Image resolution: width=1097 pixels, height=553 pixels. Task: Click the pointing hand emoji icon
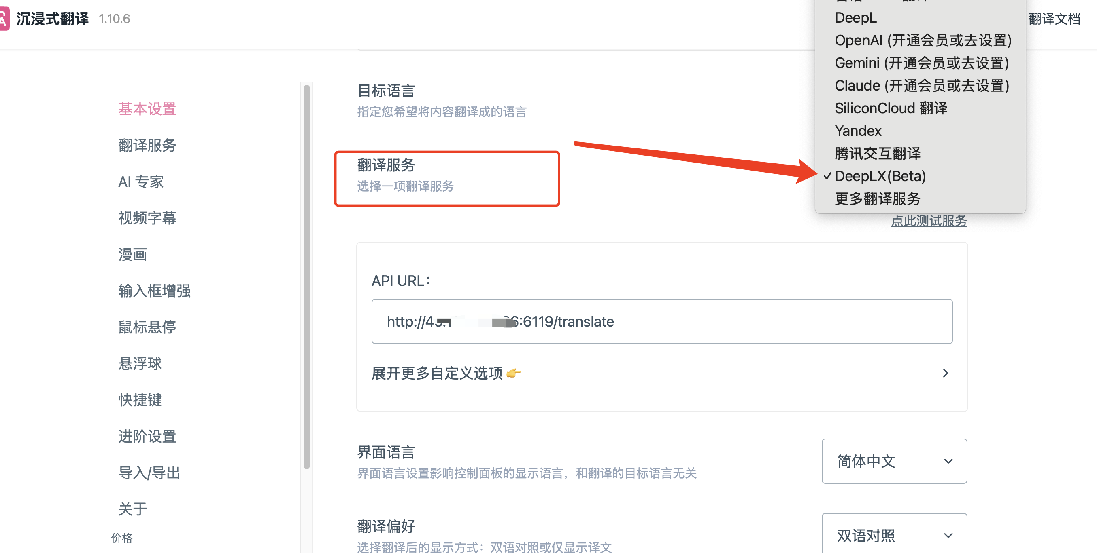click(514, 373)
